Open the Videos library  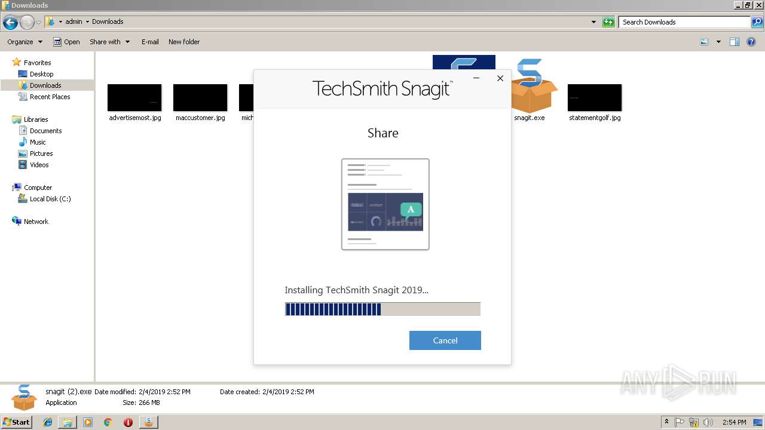[39, 165]
